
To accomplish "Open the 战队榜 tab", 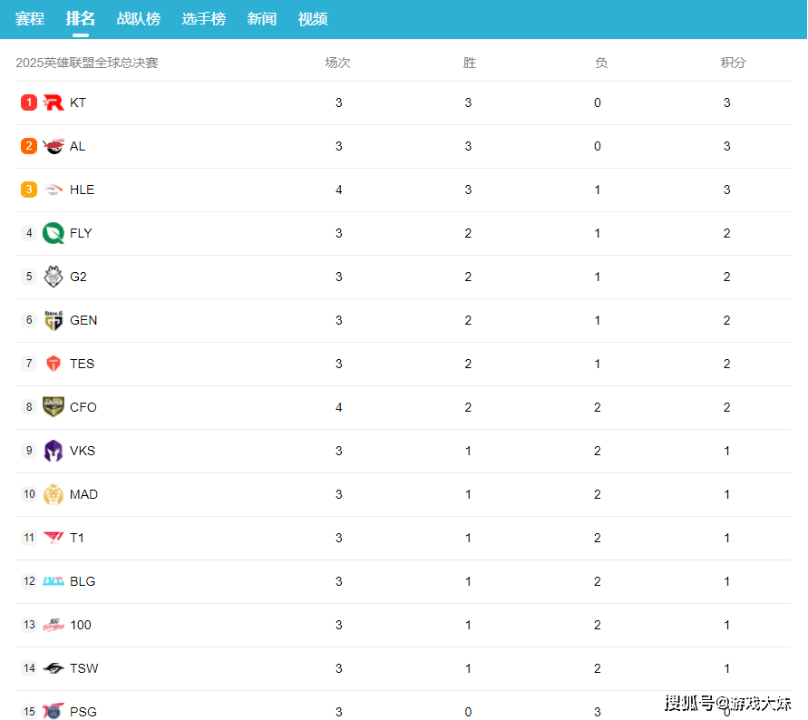I will (139, 19).
